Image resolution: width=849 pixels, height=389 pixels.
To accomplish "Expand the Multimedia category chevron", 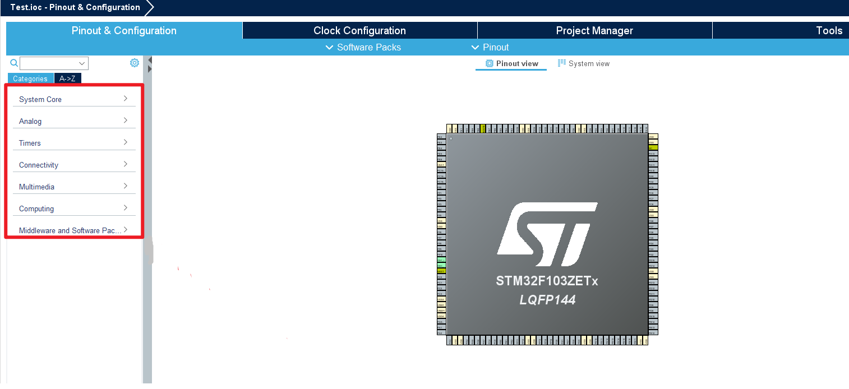I will (126, 186).
